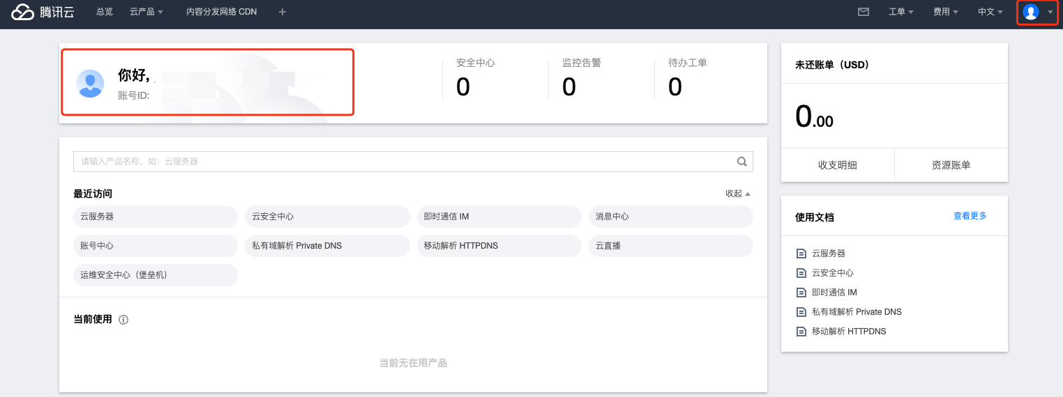Open 云服务器 in recent visits
The height and width of the screenshot is (397, 1063).
156,217
